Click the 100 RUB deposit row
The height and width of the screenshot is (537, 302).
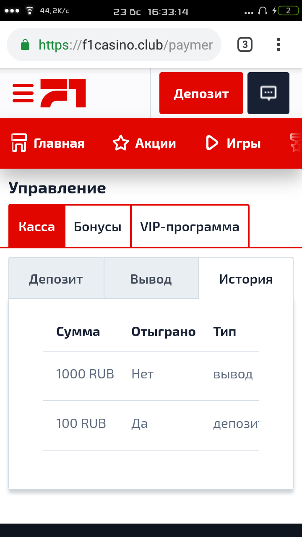[151, 424]
